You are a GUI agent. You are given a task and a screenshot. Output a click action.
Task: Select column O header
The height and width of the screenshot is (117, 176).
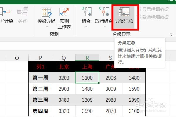[17, 58]
